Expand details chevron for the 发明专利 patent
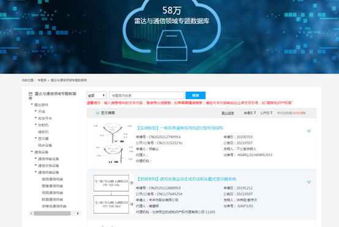Viewport: 339px width, 227px height. tap(309, 182)
